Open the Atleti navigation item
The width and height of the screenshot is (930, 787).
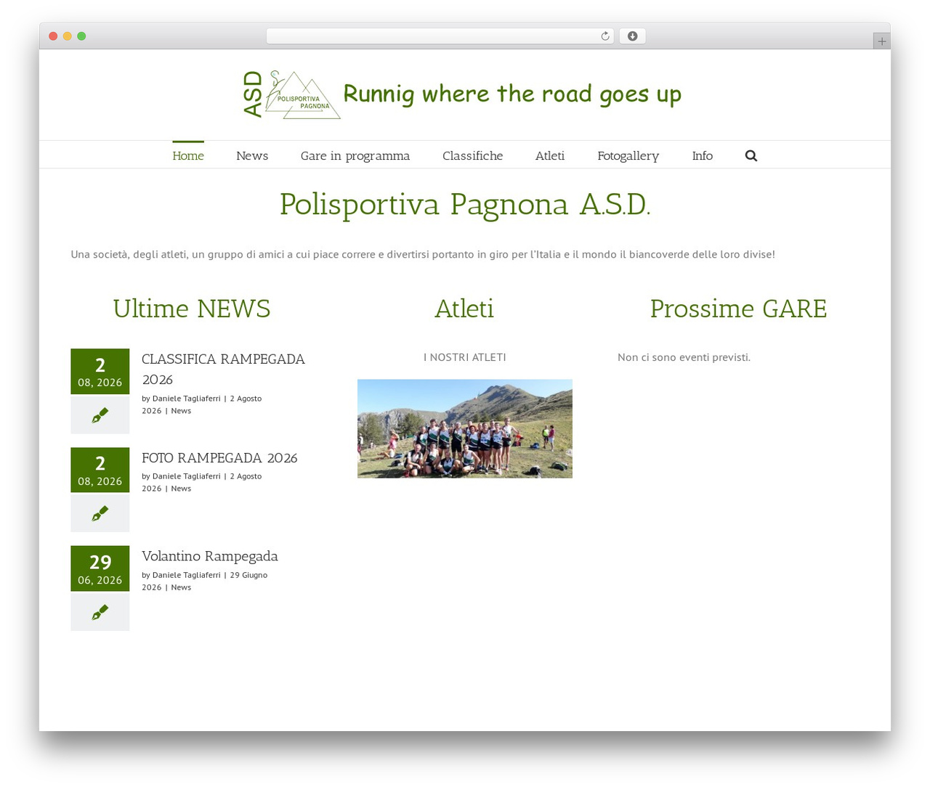550,155
